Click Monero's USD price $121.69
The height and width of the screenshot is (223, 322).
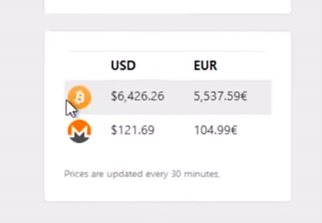coord(133,131)
